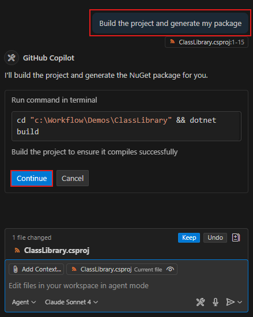Toggle the current file eye visibility icon
Screen dimensions: 253x317
pyautogui.click(x=170, y=269)
